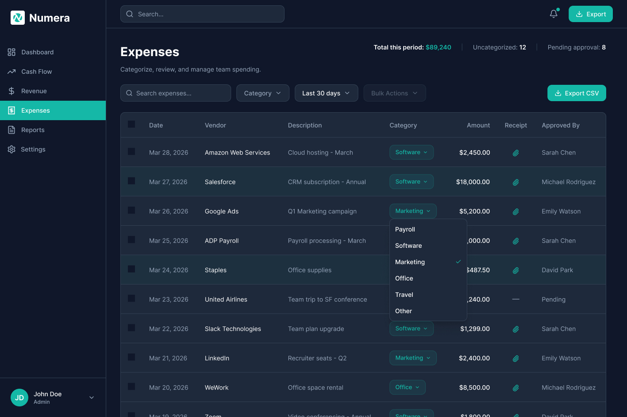Image resolution: width=627 pixels, height=417 pixels.
Task: Select the United Airlines row checkbox
Action: click(131, 298)
